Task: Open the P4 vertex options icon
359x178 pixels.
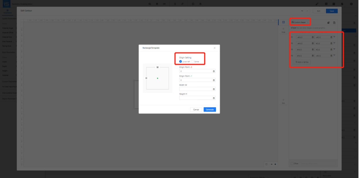Action: (334, 56)
